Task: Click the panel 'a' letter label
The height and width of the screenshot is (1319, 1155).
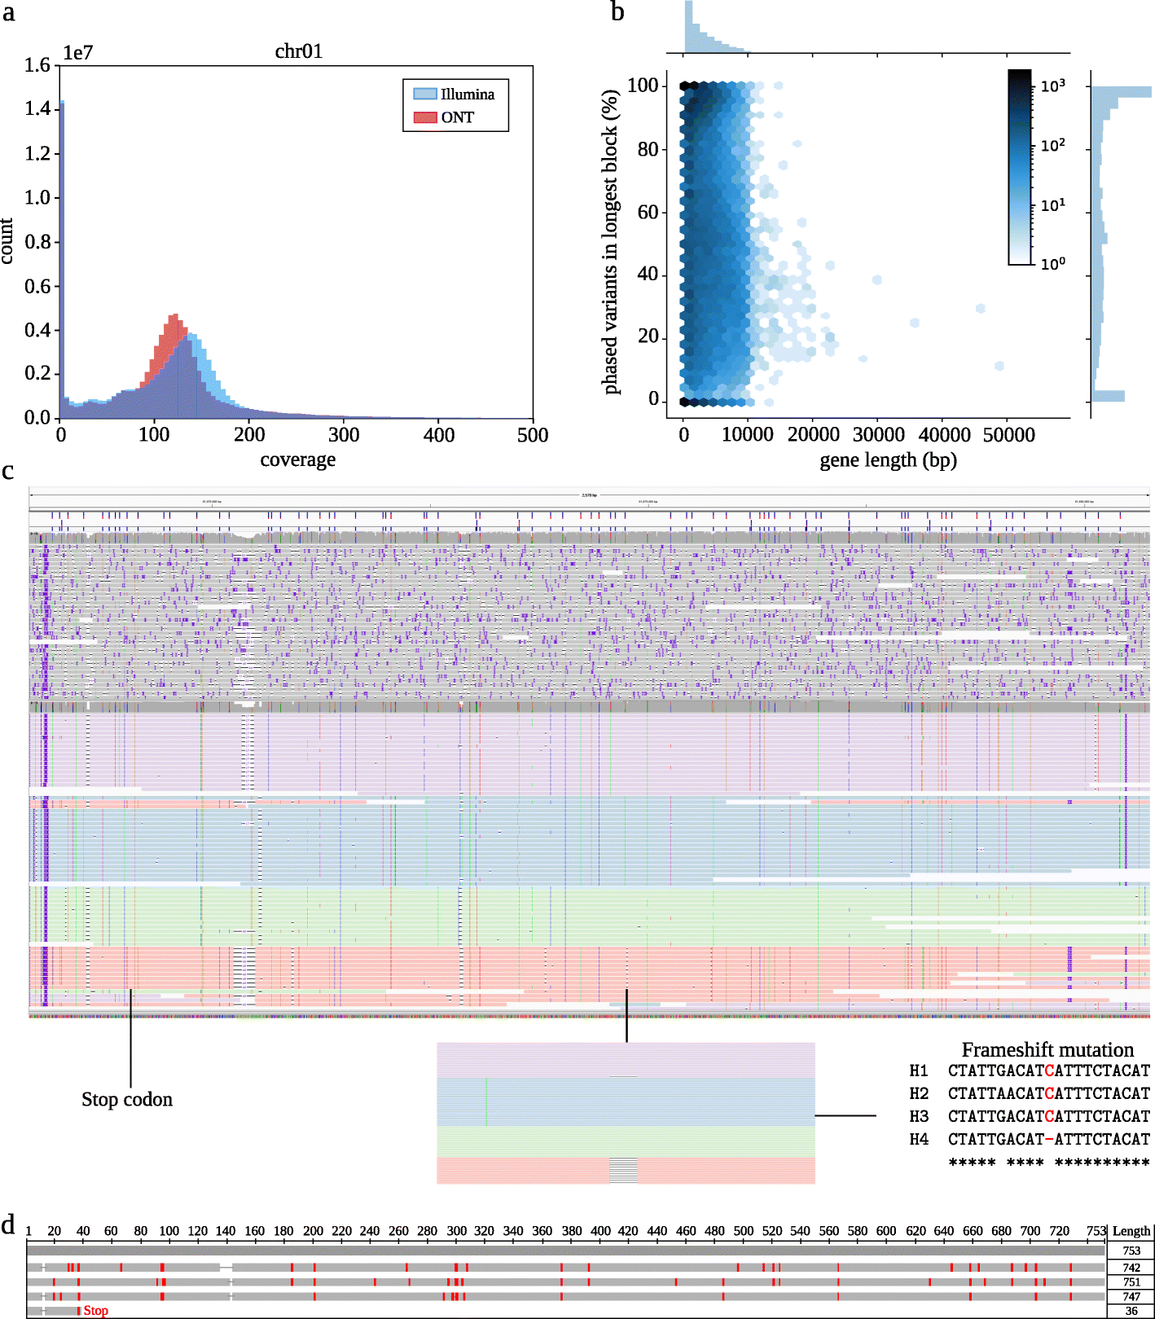Action: pyautogui.click(x=8, y=11)
